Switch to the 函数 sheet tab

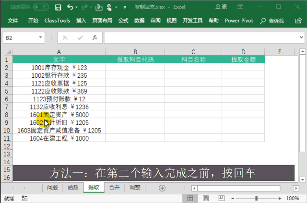(x=73, y=188)
